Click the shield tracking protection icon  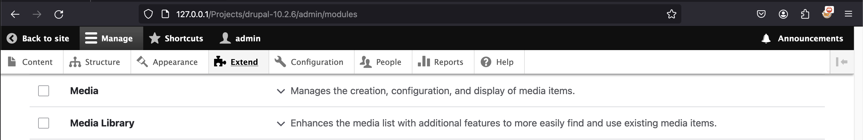click(148, 14)
